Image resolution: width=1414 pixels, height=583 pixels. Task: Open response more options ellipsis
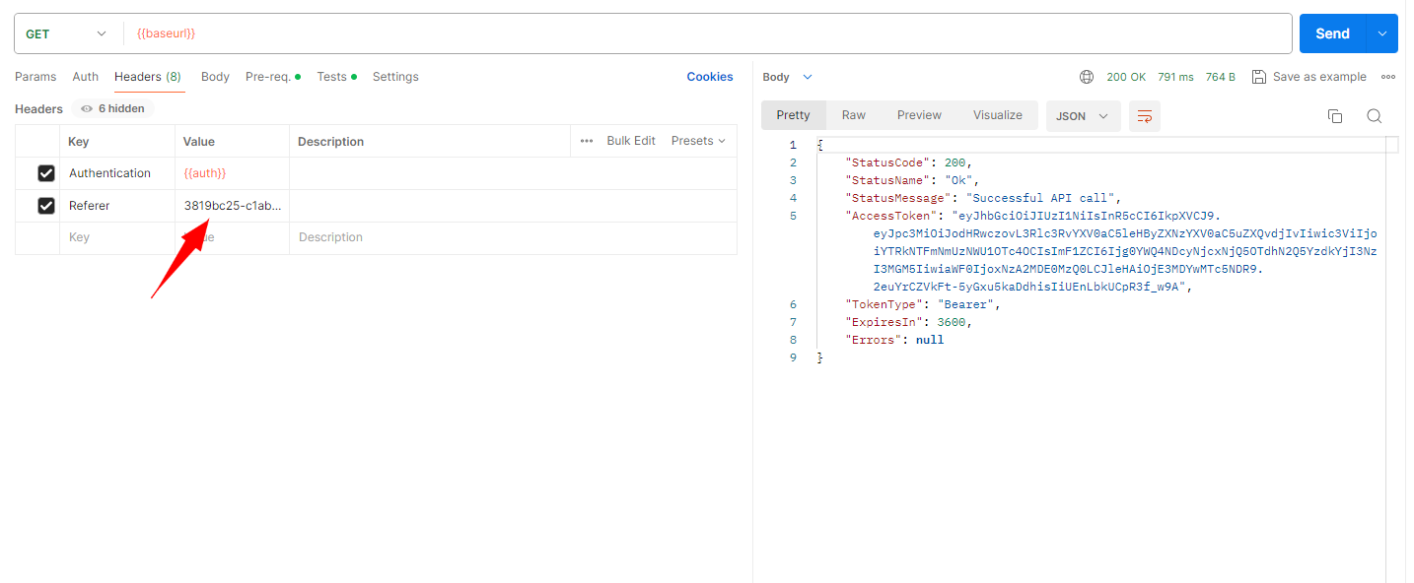[x=1388, y=77]
